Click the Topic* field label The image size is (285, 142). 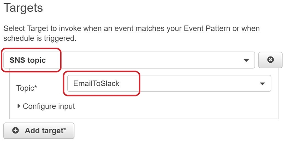[x=27, y=88]
